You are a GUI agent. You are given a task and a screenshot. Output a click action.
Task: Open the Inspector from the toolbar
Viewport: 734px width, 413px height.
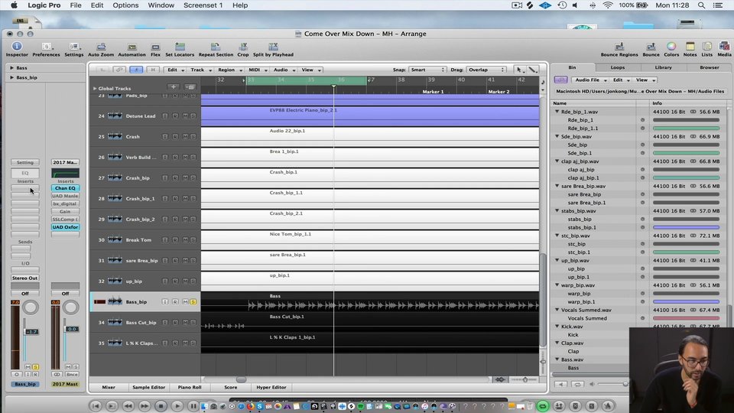17,49
